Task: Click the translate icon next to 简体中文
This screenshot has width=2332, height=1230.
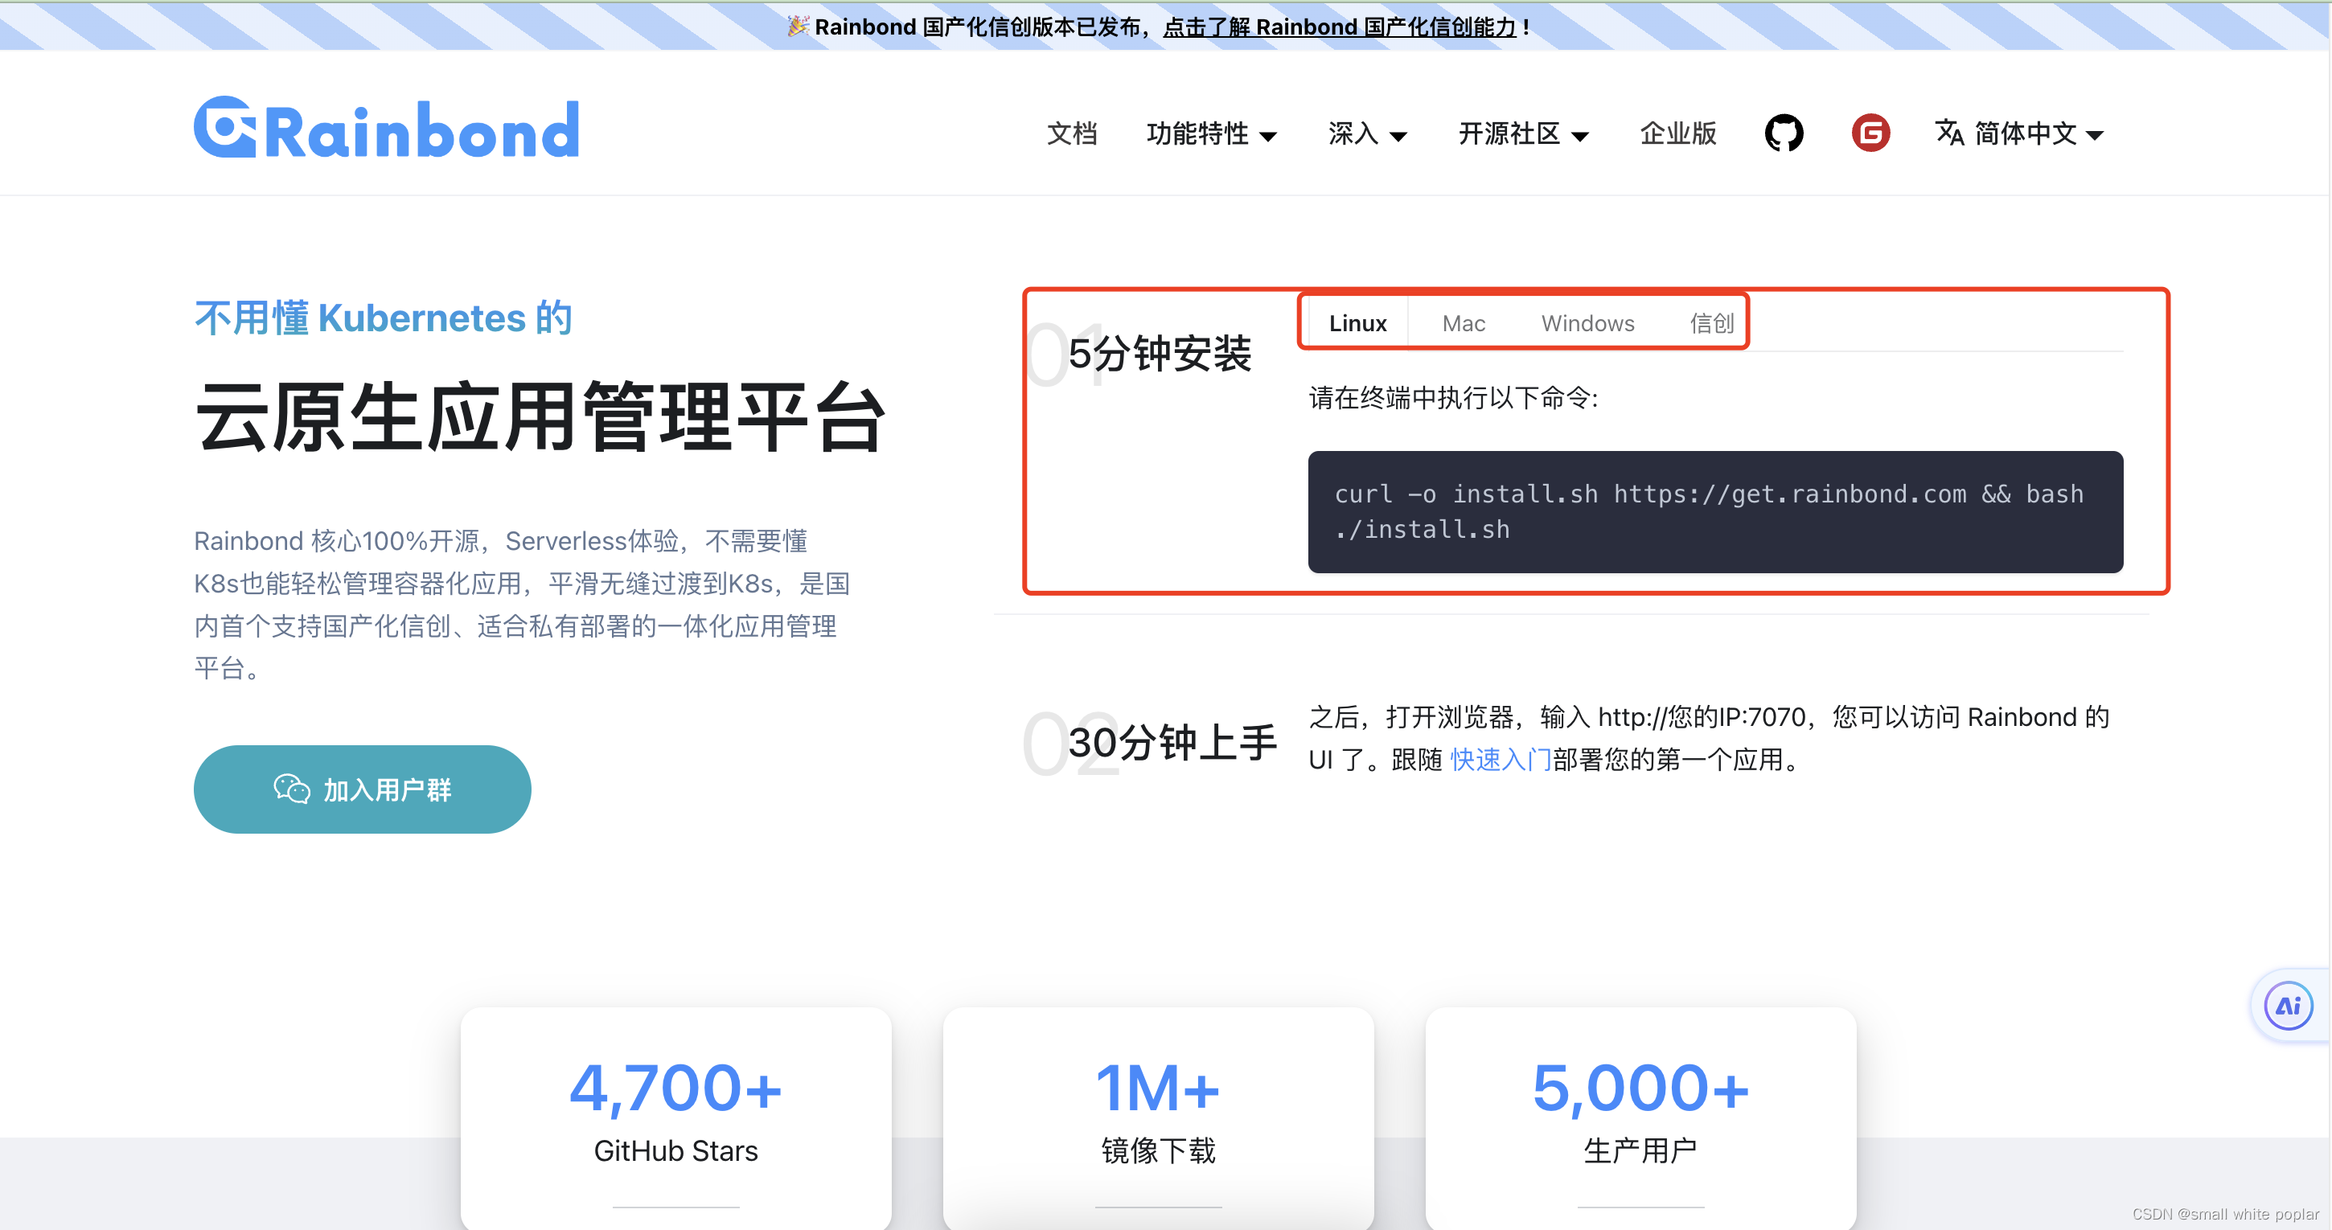Action: tap(1951, 133)
